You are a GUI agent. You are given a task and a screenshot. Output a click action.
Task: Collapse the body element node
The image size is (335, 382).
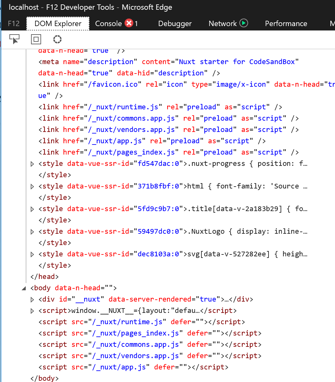24,288
